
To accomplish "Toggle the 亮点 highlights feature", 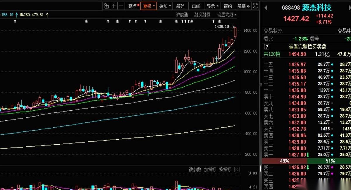I will [133, 6].
